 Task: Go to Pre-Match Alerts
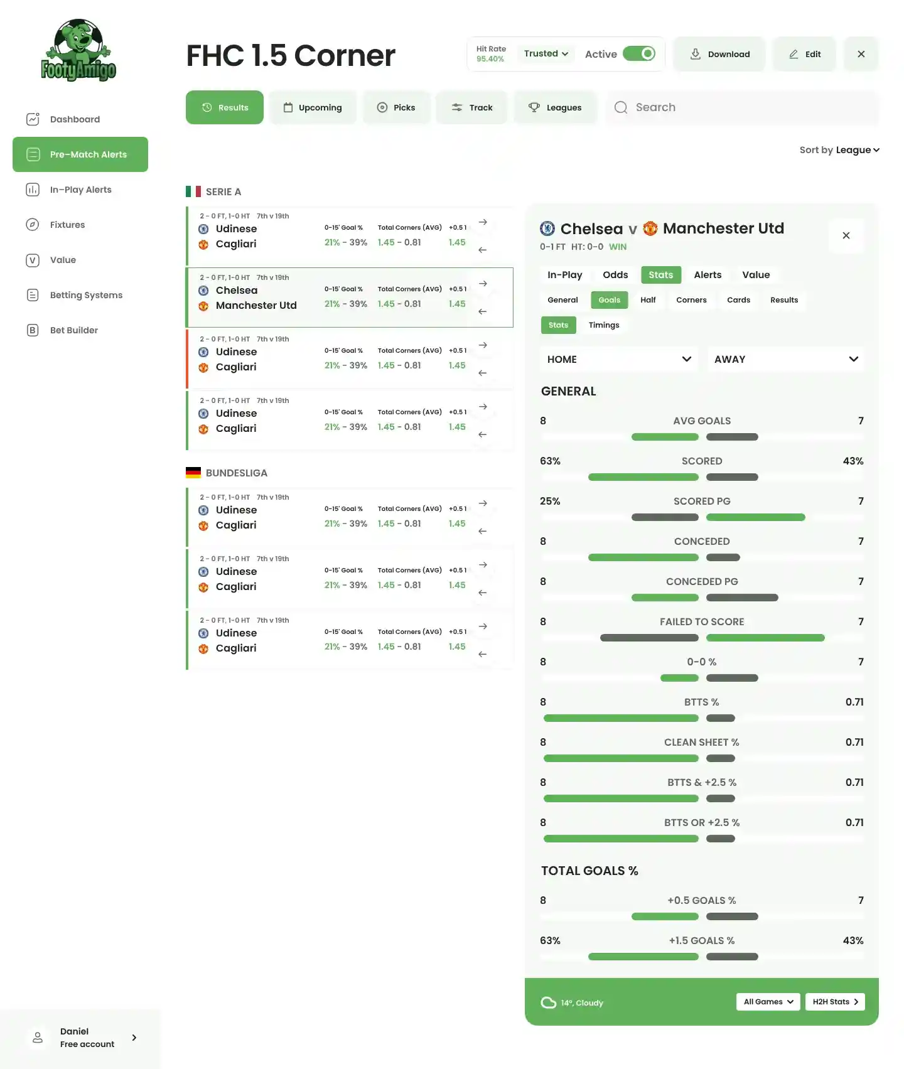(x=80, y=154)
